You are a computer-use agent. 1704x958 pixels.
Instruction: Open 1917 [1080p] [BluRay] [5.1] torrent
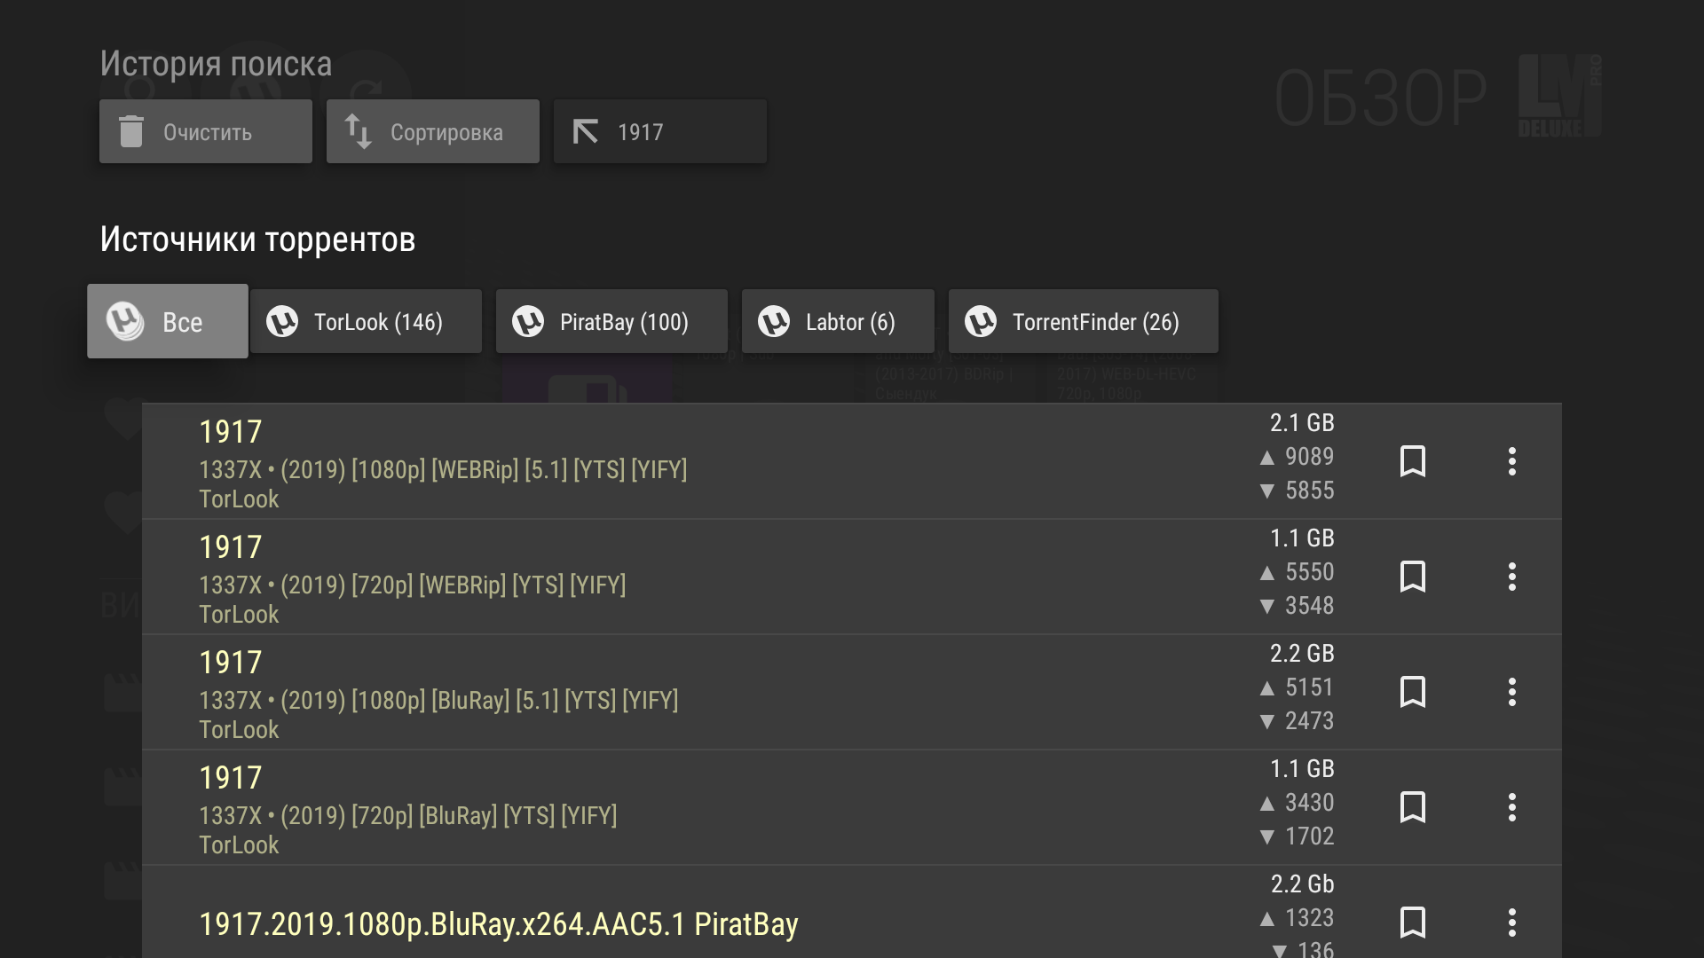pyautogui.click(x=852, y=692)
